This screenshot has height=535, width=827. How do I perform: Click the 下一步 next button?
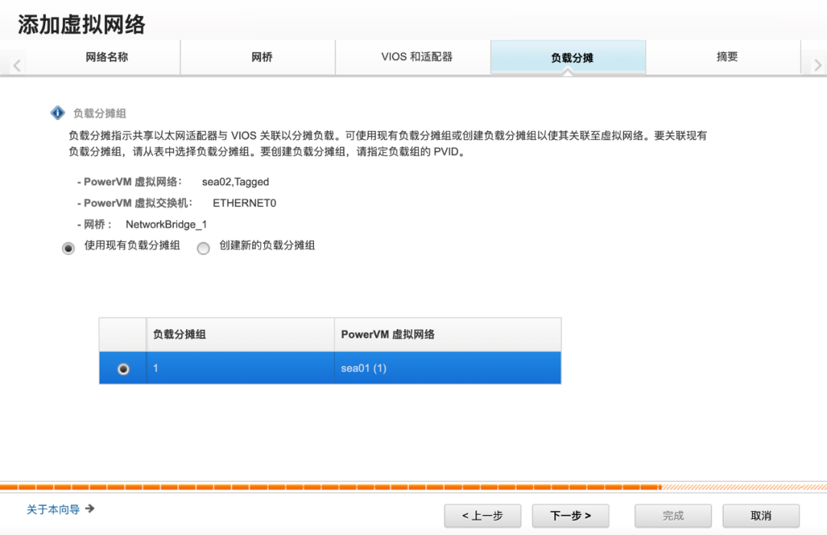[x=570, y=516]
